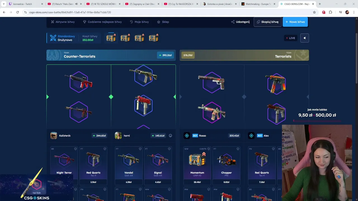Click the streamer webcam overlay
The image size is (358, 201).
pos(317,163)
